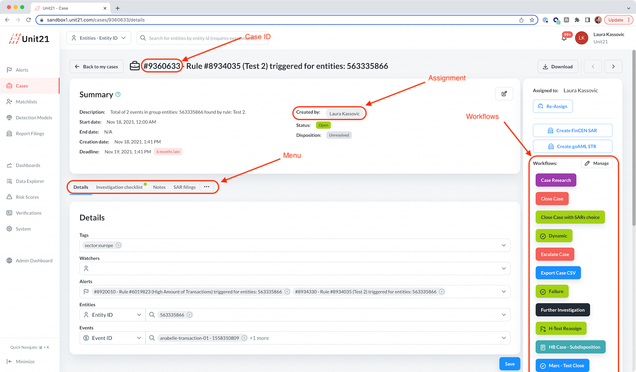Download the case
636x372 pixels.
tap(558, 67)
